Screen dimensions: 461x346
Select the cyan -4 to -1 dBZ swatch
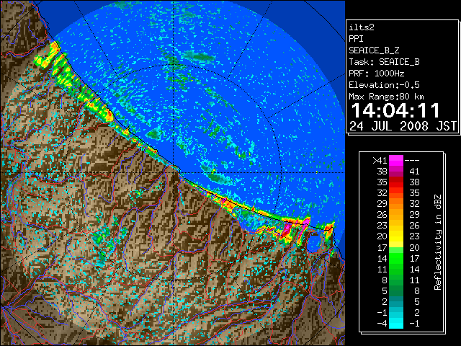coord(396,323)
